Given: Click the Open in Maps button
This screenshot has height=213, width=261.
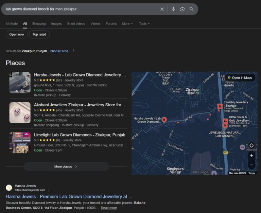Looking at the screenshot, I should point(240,78).
